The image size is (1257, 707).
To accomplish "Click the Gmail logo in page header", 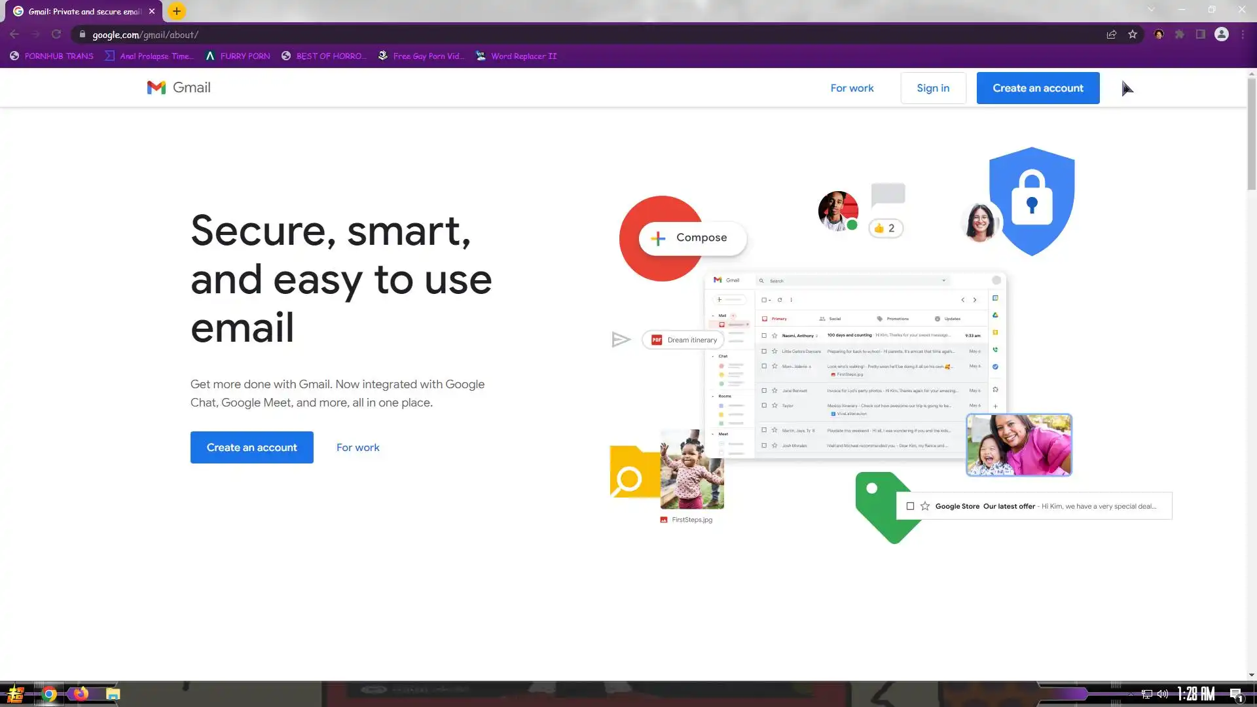I will [179, 88].
